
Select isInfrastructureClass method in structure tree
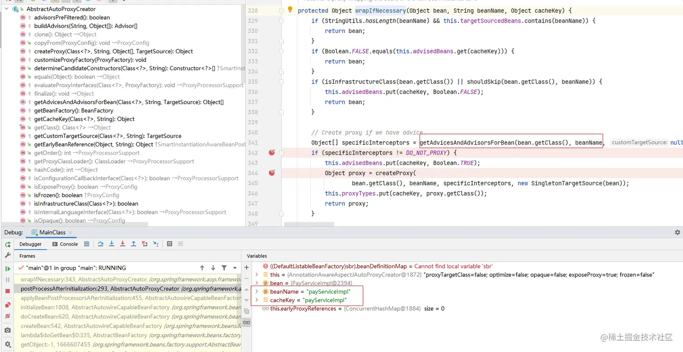[x=86, y=204]
